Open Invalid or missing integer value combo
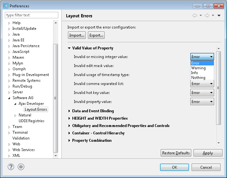The height and width of the screenshot is (178, 227). pos(202,57)
